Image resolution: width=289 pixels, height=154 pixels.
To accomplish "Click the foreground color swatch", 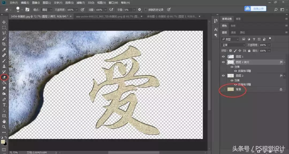I will 3,142.
